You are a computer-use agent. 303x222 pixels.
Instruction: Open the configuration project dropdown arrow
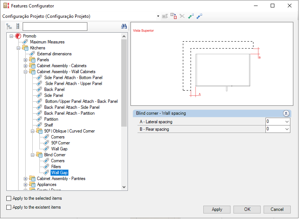click(158, 16)
